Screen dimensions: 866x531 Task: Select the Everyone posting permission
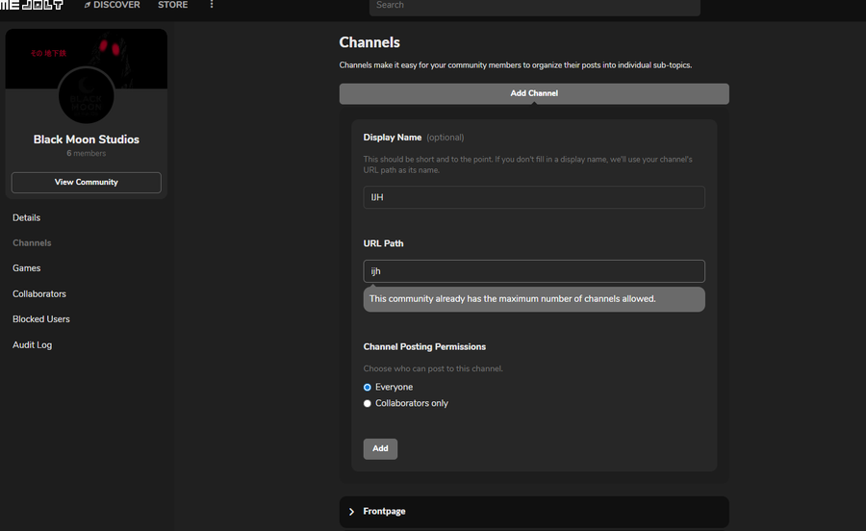368,387
